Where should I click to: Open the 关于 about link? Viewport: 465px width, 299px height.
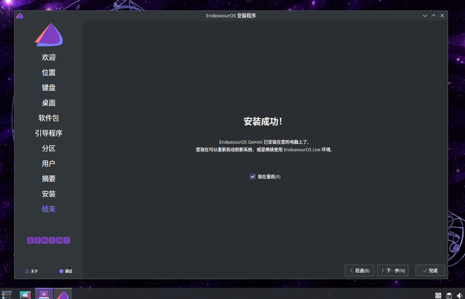click(x=31, y=271)
